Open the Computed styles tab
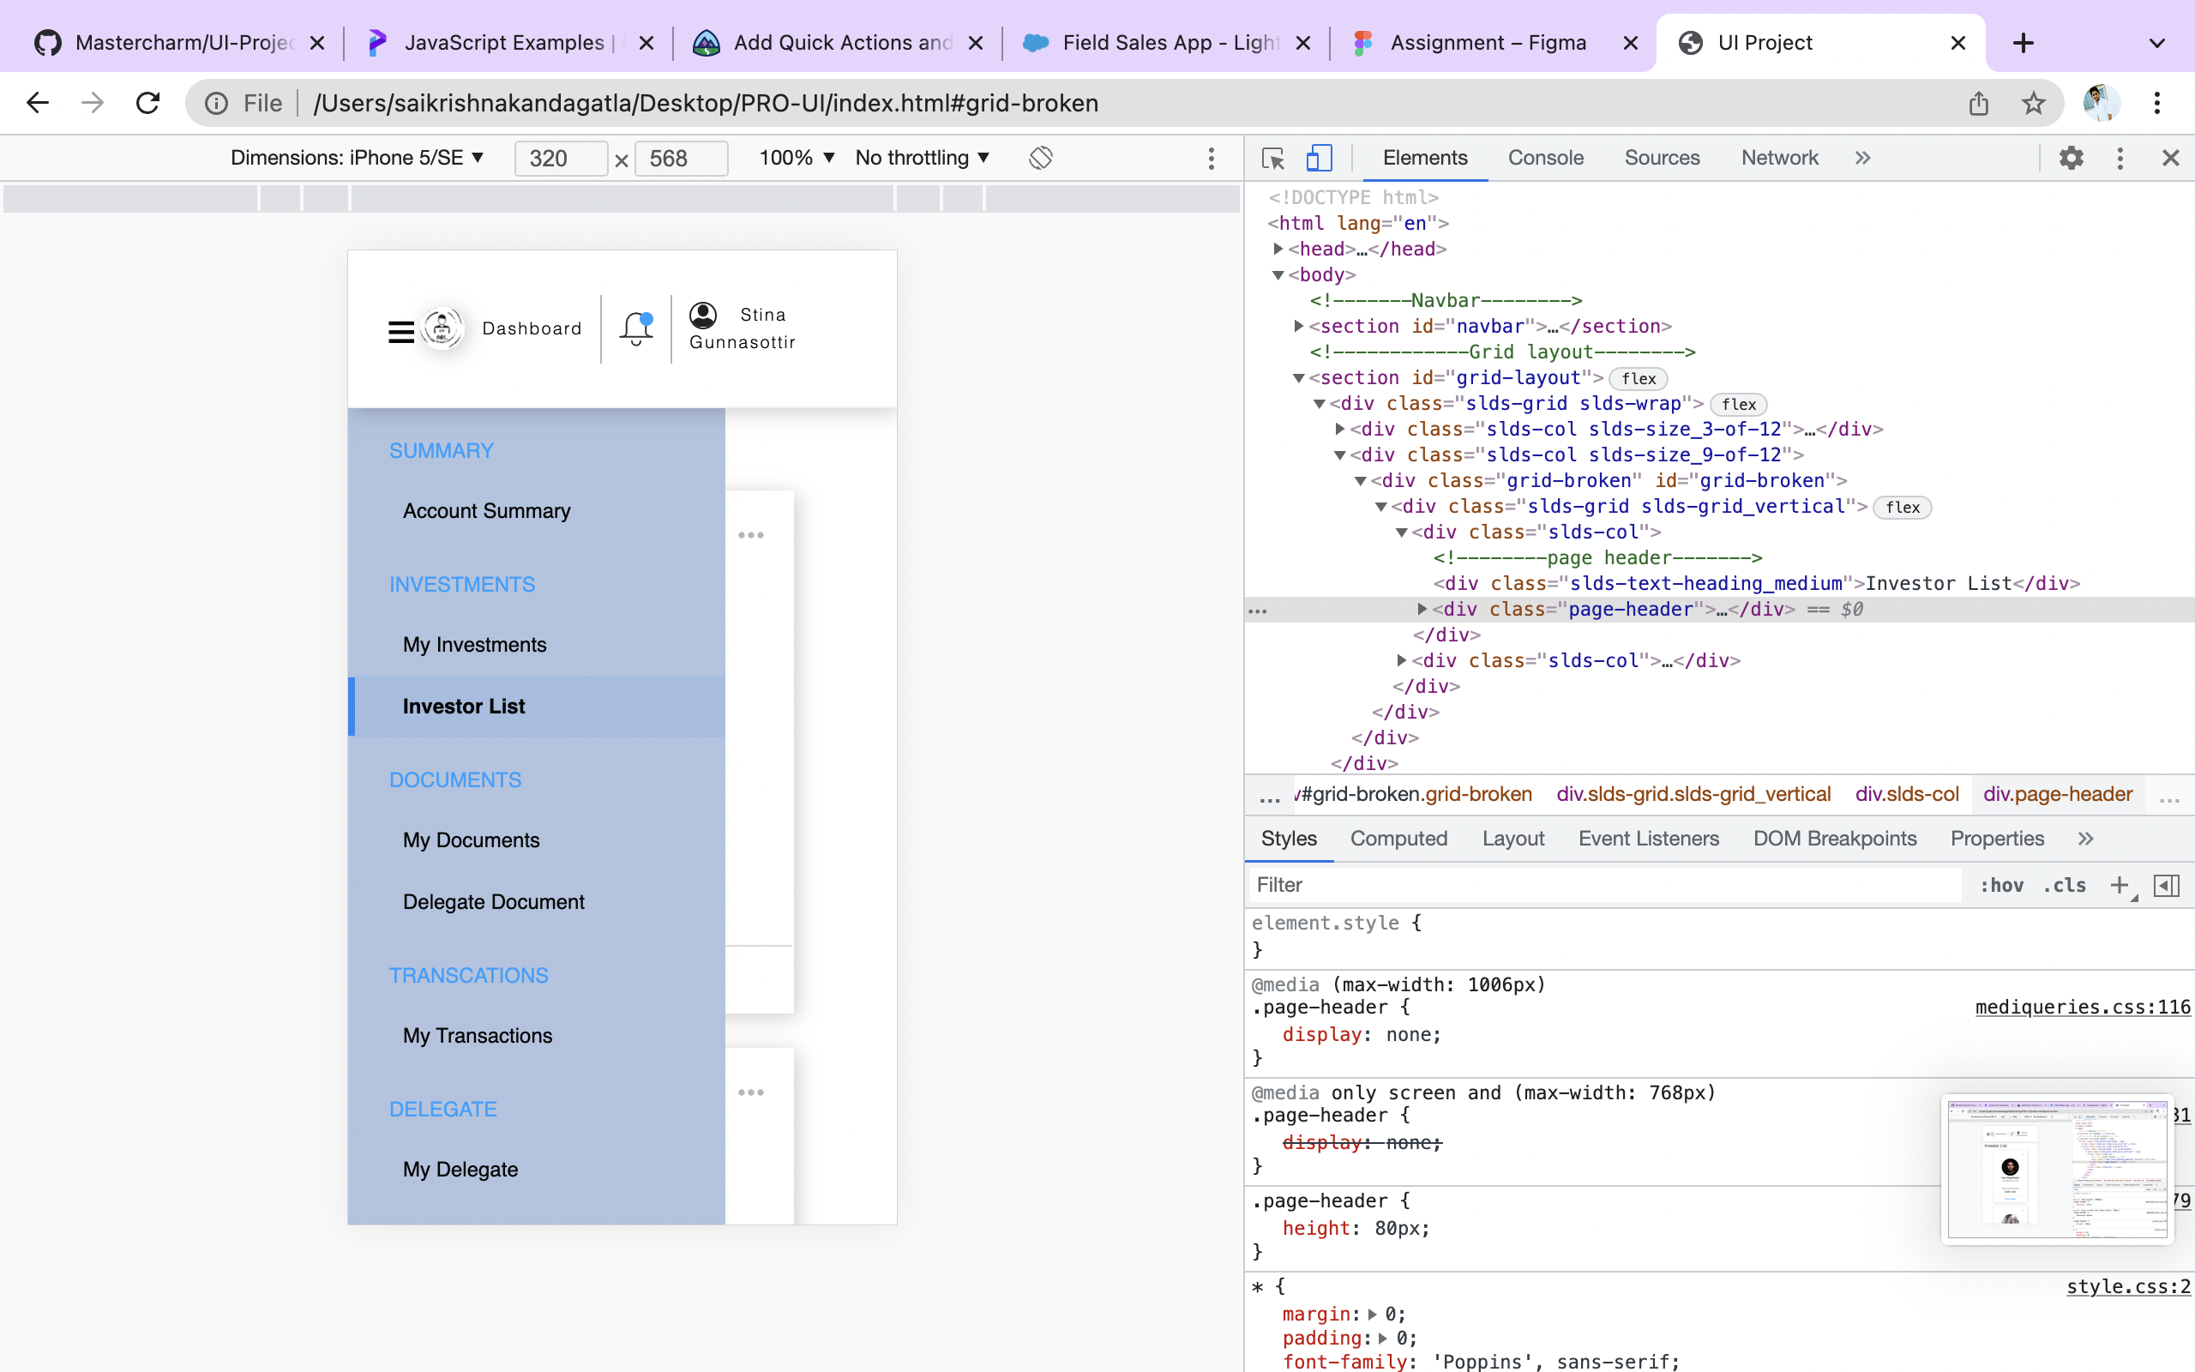Image resolution: width=2195 pixels, height=1372 pixels. click(1398, 839)
